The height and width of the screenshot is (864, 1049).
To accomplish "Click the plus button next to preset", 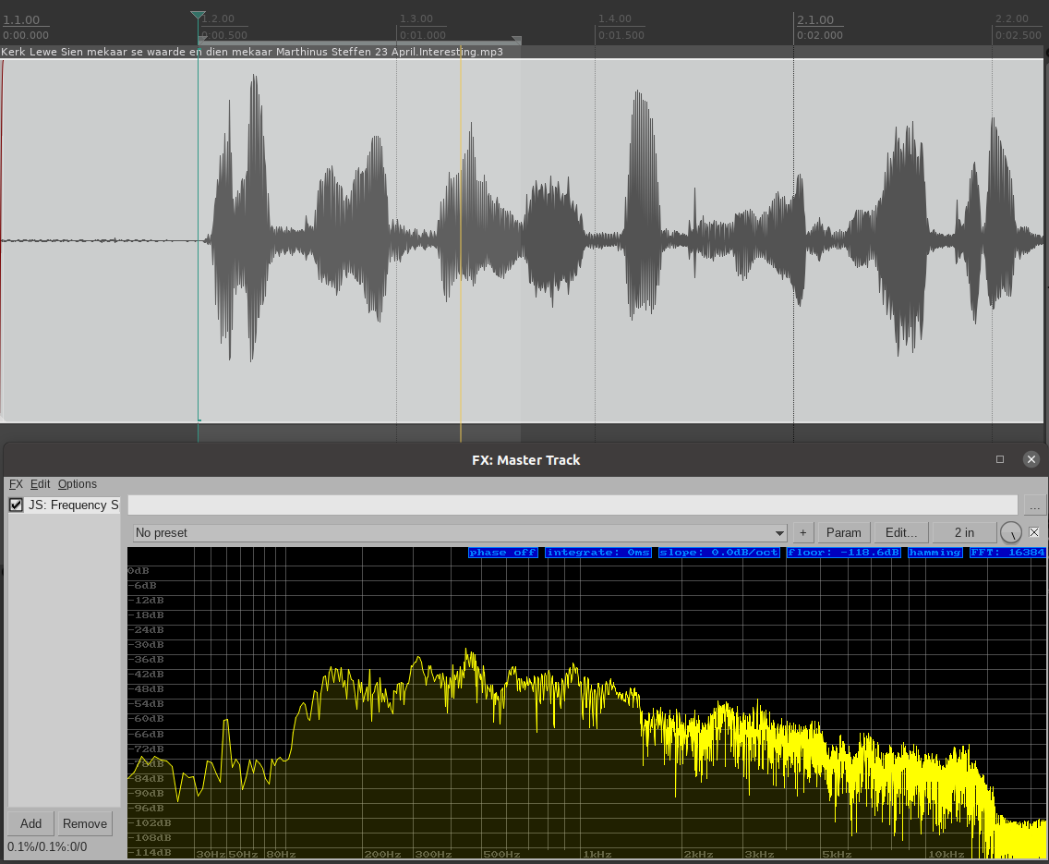I will (802, 533).
